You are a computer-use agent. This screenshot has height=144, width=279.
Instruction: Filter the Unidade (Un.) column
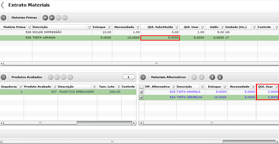point(254,27)
